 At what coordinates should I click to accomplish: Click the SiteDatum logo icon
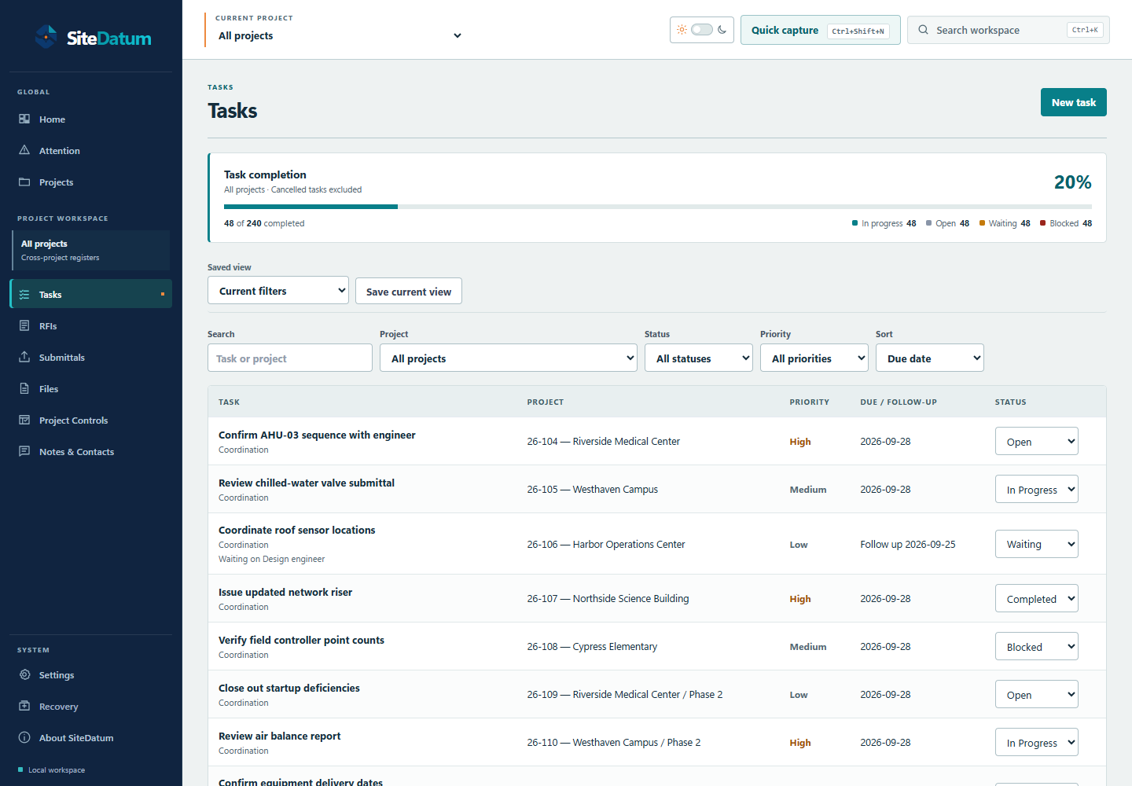[x=46, y=37]
